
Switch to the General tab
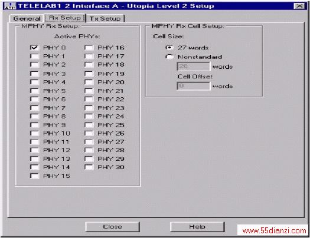tap(27, 18)
